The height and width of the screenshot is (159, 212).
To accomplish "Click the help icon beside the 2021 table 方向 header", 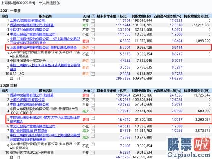I will point(93,16).
